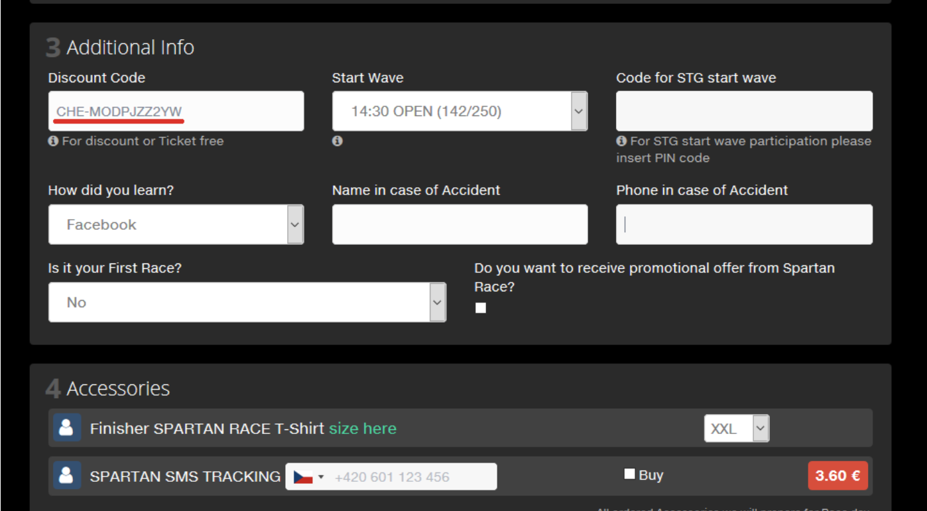Open the 'size here' link

click(x=363, y=429)
